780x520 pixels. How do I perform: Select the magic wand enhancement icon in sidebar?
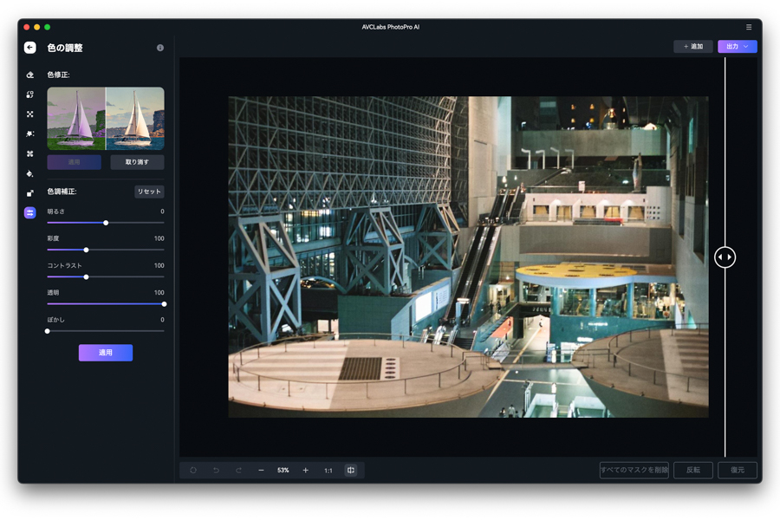pyautogui.click(x=28, y=133)
